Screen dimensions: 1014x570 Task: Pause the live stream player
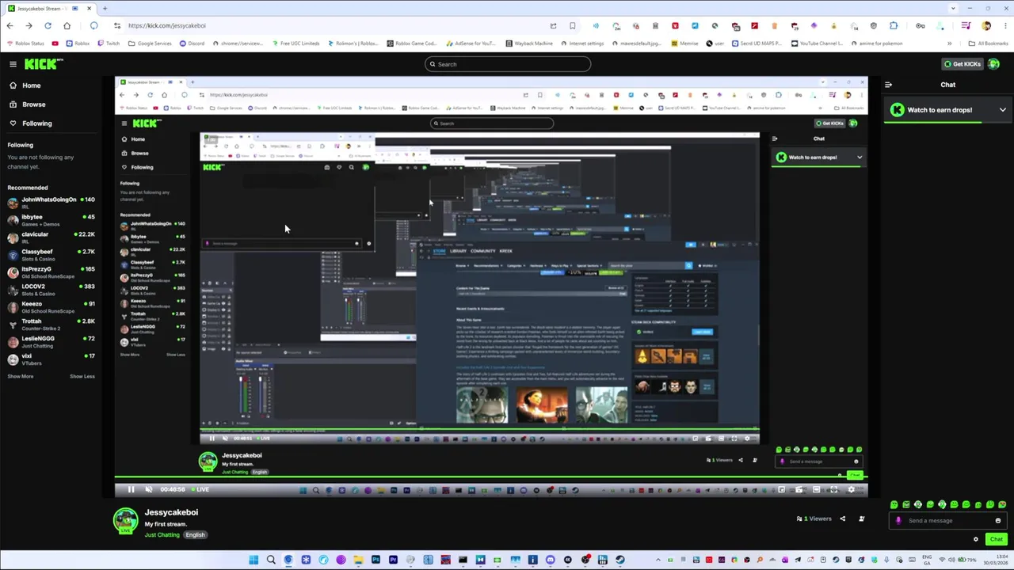(131, 489)
